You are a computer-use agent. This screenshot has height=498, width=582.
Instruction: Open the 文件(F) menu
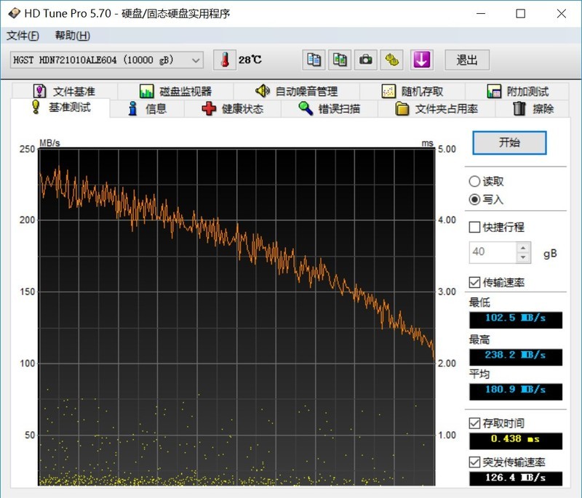pos(20,34)
